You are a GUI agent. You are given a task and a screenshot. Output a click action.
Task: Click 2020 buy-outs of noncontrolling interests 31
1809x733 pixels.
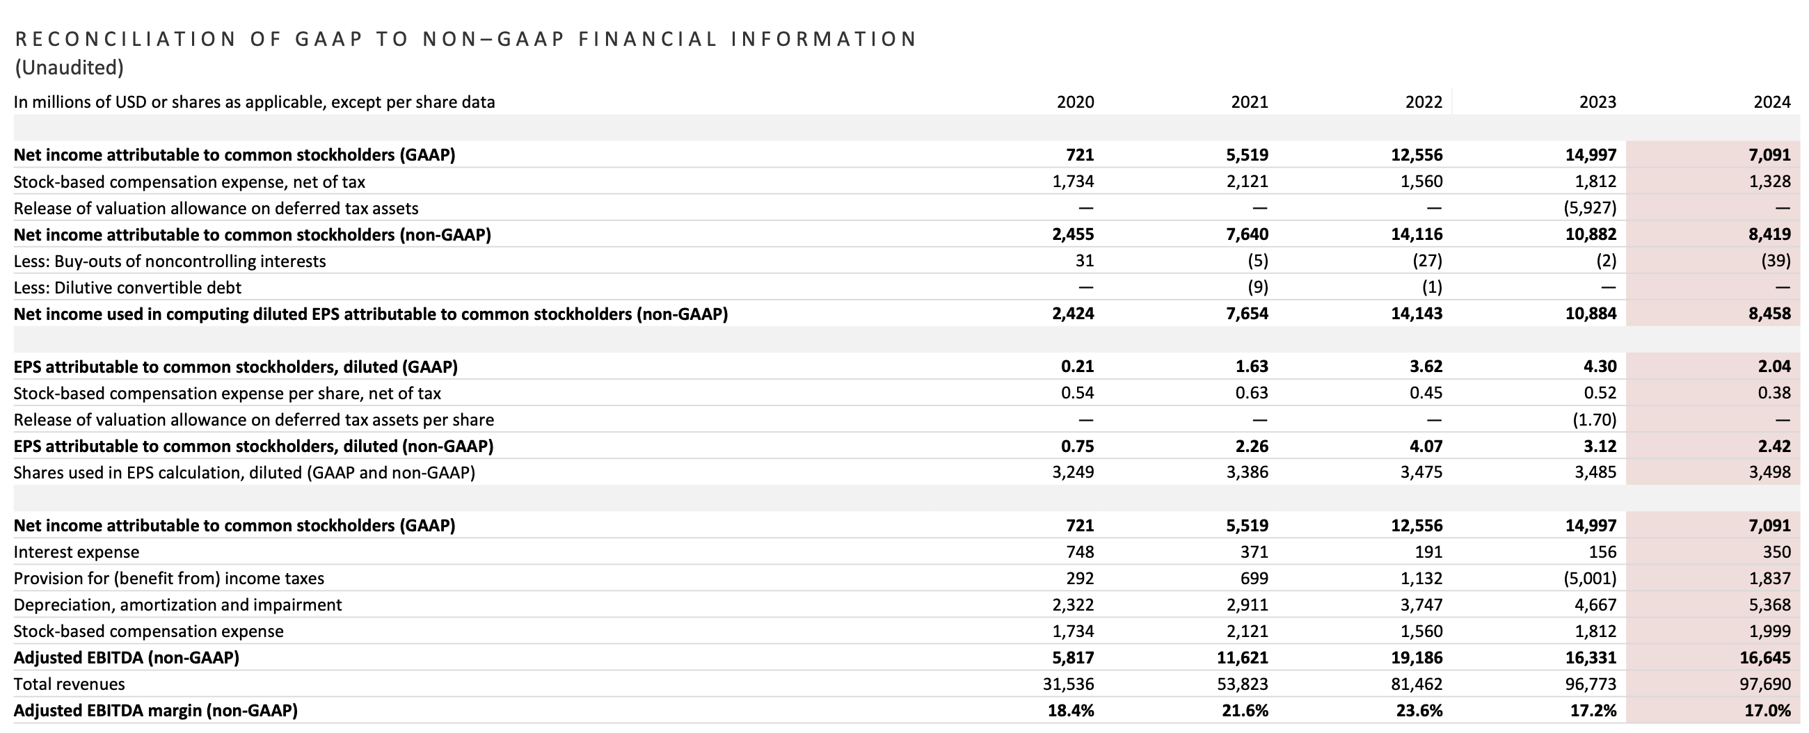(1084, 261)
